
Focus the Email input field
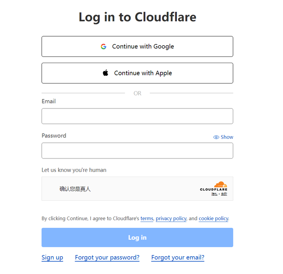pos(137,116)
